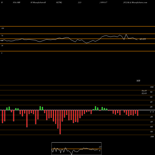Click the MR axis label -40
The height and width of the screenshot is (155, 155).
coord(151,122)
